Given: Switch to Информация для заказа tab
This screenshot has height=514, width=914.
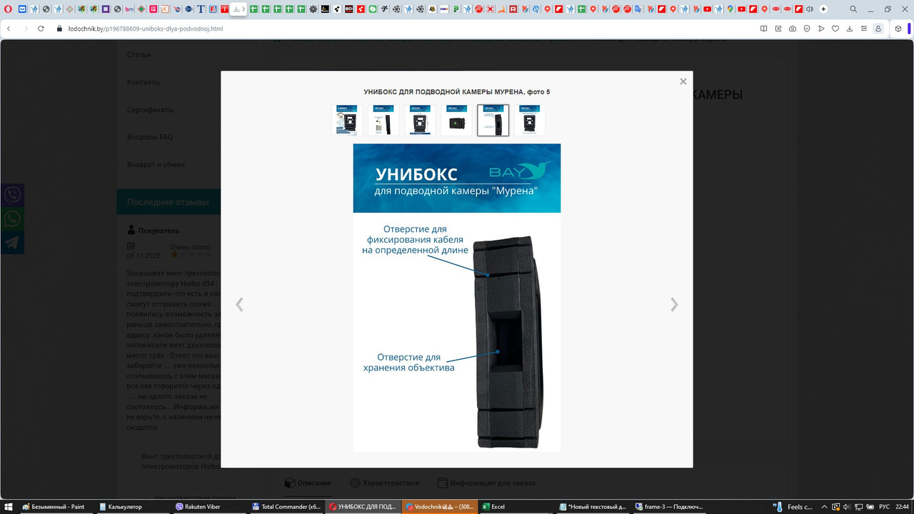Looking at the screenshot, I should click(x=486, y=483).
